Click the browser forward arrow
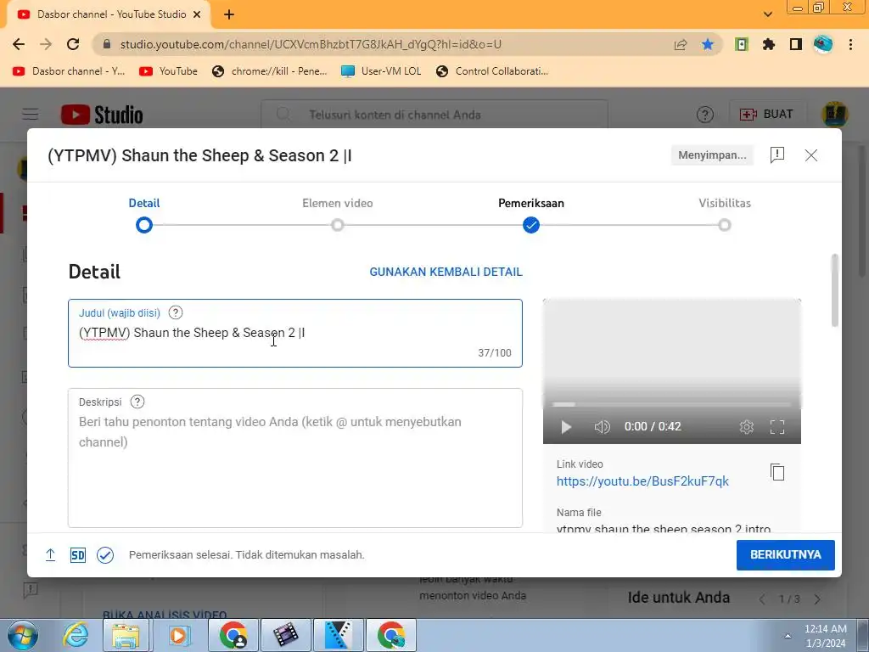869x652 pixels. (x=46, y=44)
